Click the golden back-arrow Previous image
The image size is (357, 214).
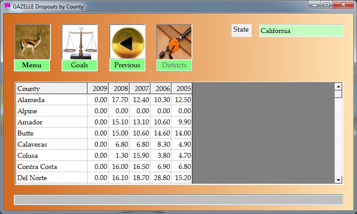(127, 41)
